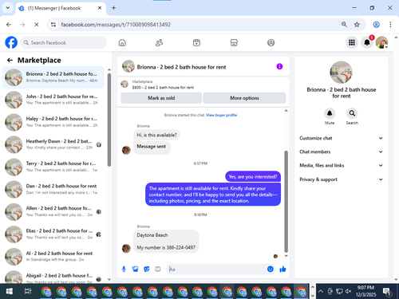Open the Chrome profile icon

pos(376,25)
